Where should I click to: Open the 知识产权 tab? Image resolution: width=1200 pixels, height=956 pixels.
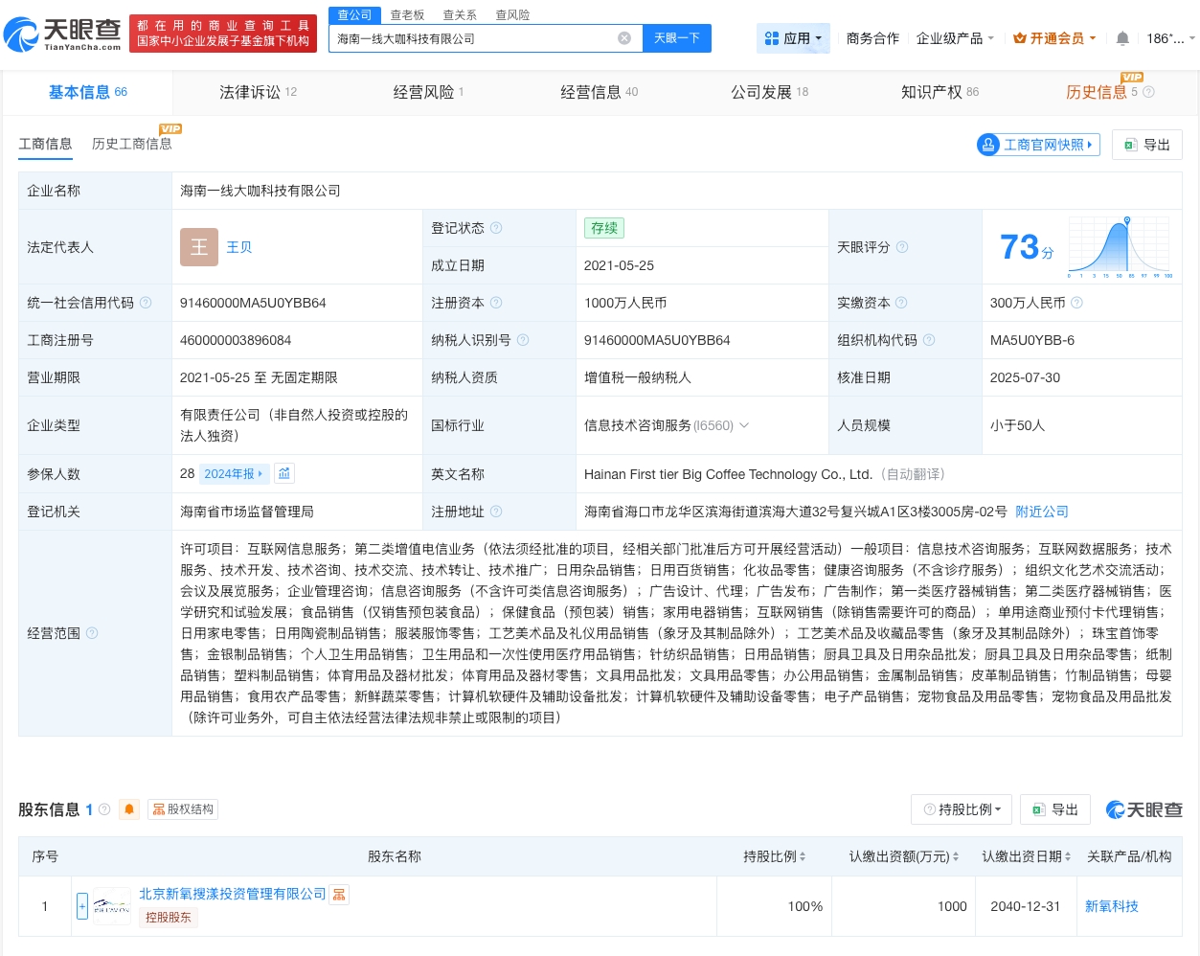tap(940, 92)
